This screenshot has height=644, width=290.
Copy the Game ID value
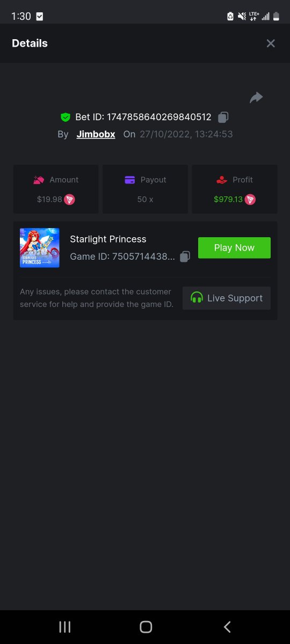click(x=185, y=257)
